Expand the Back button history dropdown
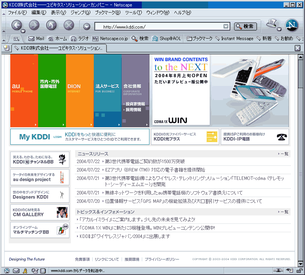The height and width of the screenshot is (275, 305). (x=23, y=31)
